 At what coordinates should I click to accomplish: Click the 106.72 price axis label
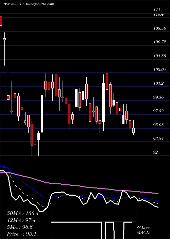click(159, 42)
